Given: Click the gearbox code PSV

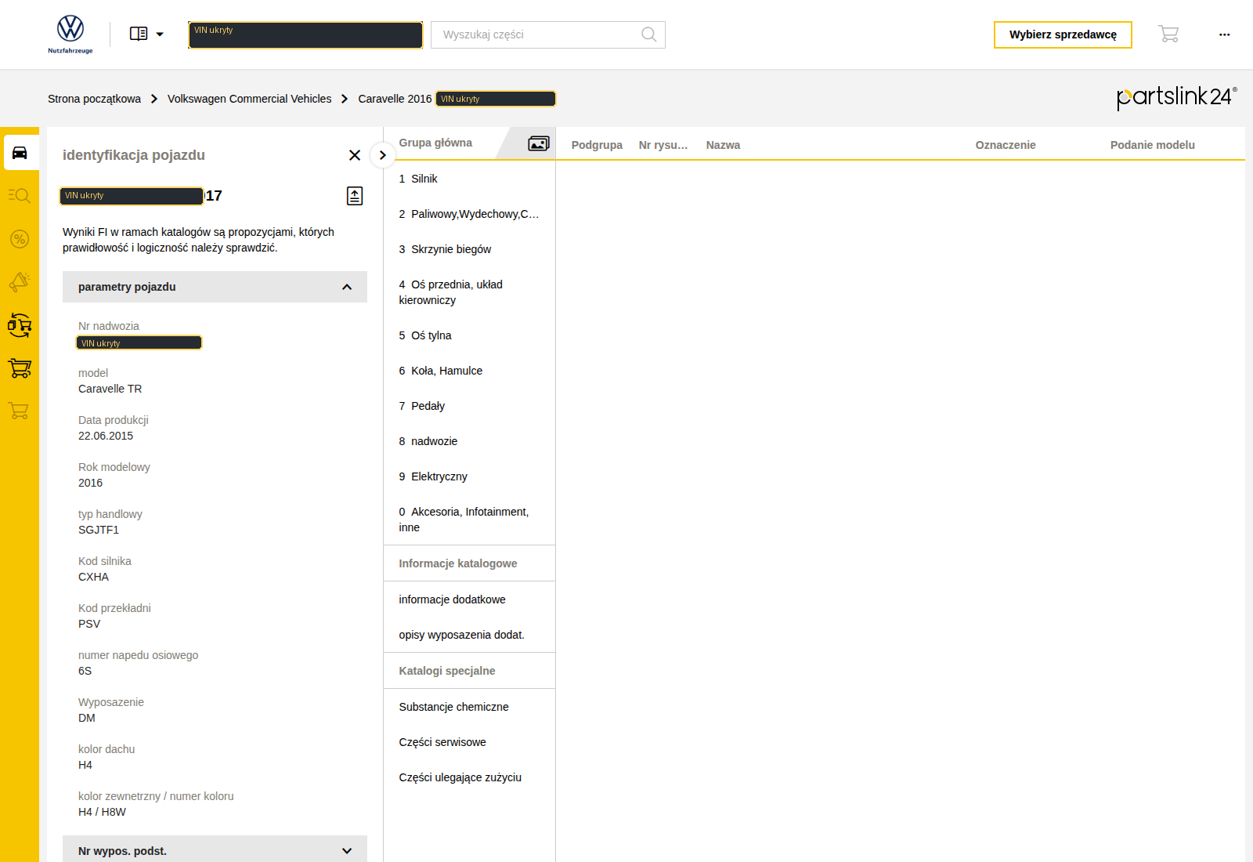Looking at the screenshot, I should coord(89,624).
